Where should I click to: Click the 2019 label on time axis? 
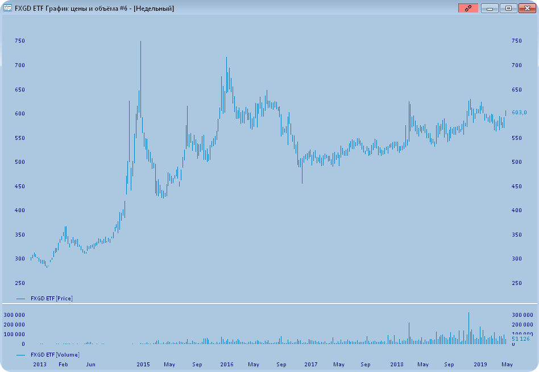coord(480,365)
